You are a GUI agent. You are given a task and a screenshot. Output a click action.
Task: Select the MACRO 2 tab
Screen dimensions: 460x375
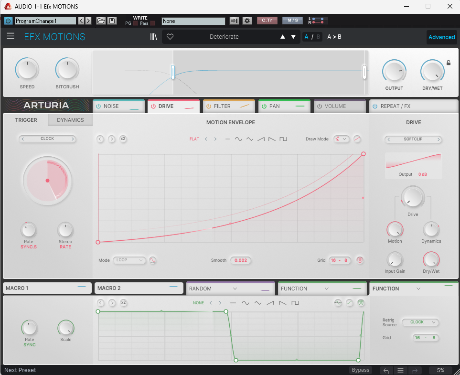(x=139, y=288)
